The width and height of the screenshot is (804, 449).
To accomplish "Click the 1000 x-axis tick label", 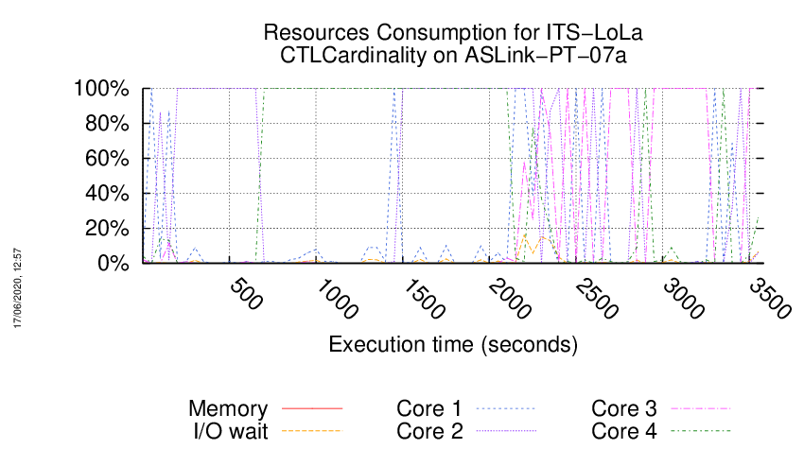I will (x=337, y=299).
